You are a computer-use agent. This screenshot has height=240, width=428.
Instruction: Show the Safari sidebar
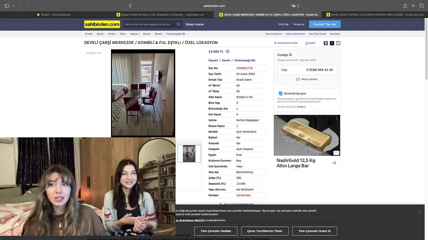7,6
